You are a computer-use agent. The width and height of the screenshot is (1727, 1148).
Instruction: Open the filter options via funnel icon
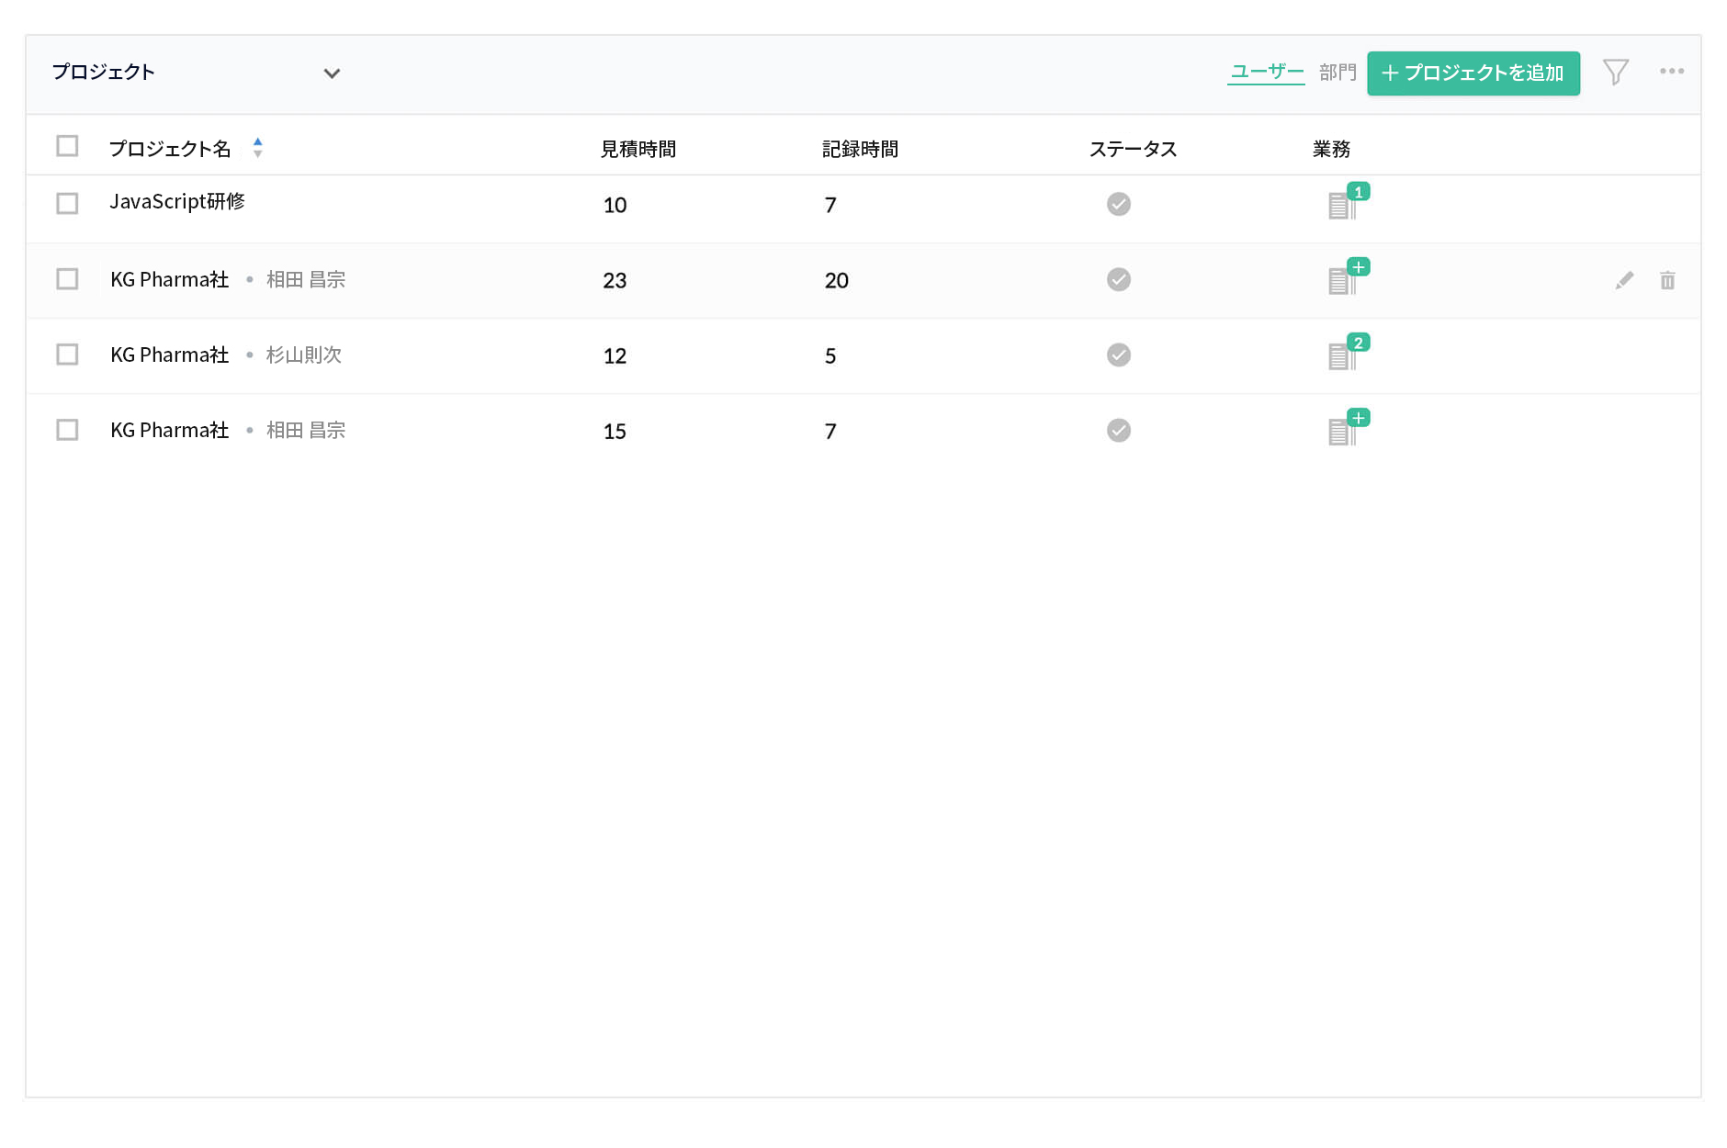click(x=1617, y=72)
